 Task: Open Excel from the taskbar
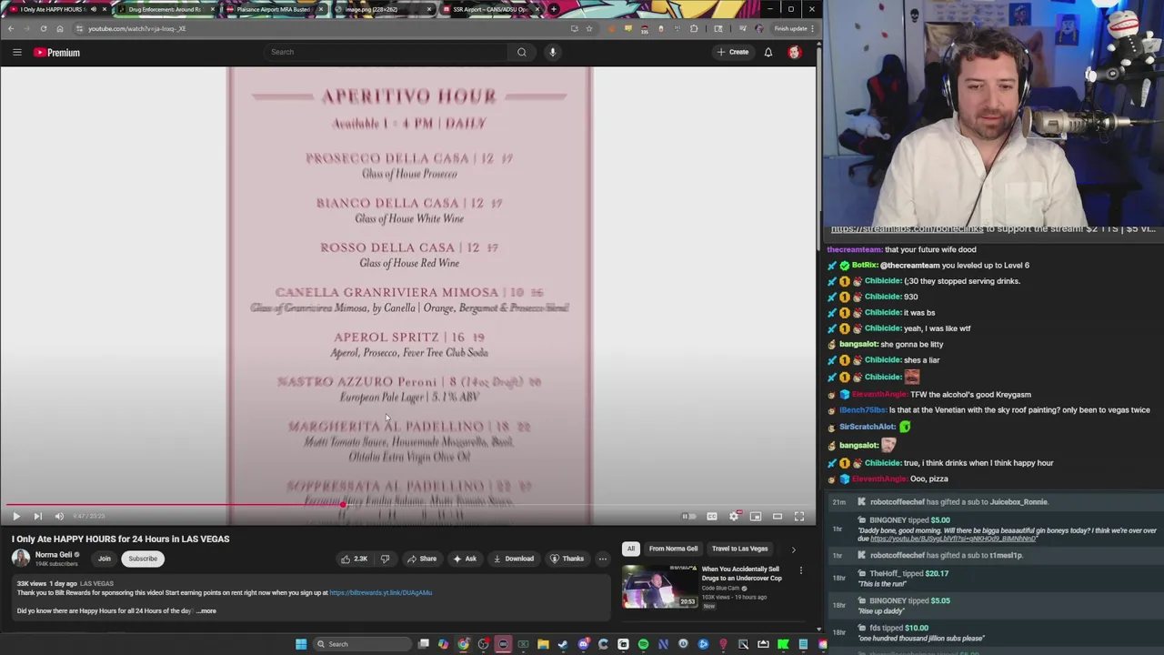pos(523,644)
